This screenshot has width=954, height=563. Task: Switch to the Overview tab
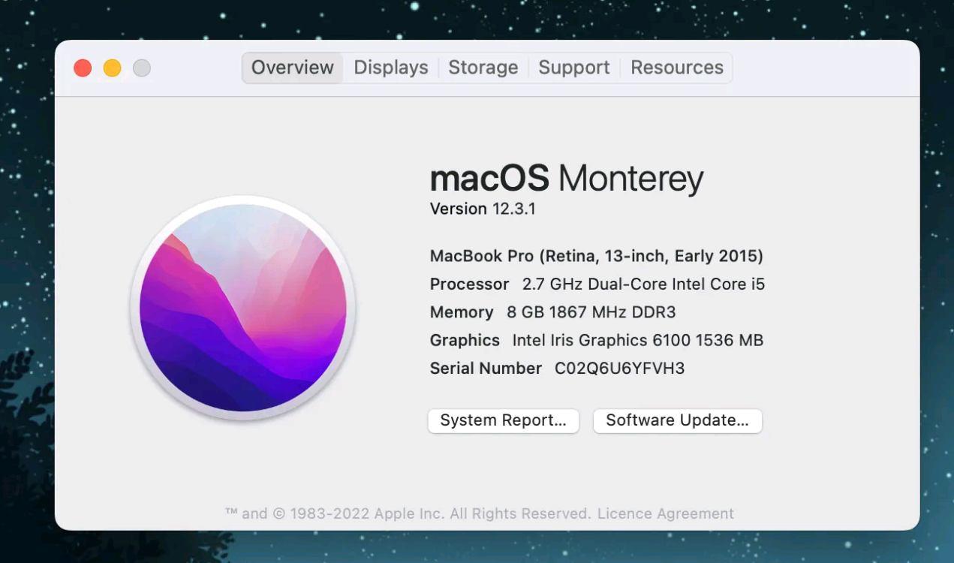(x=292, y=68)
